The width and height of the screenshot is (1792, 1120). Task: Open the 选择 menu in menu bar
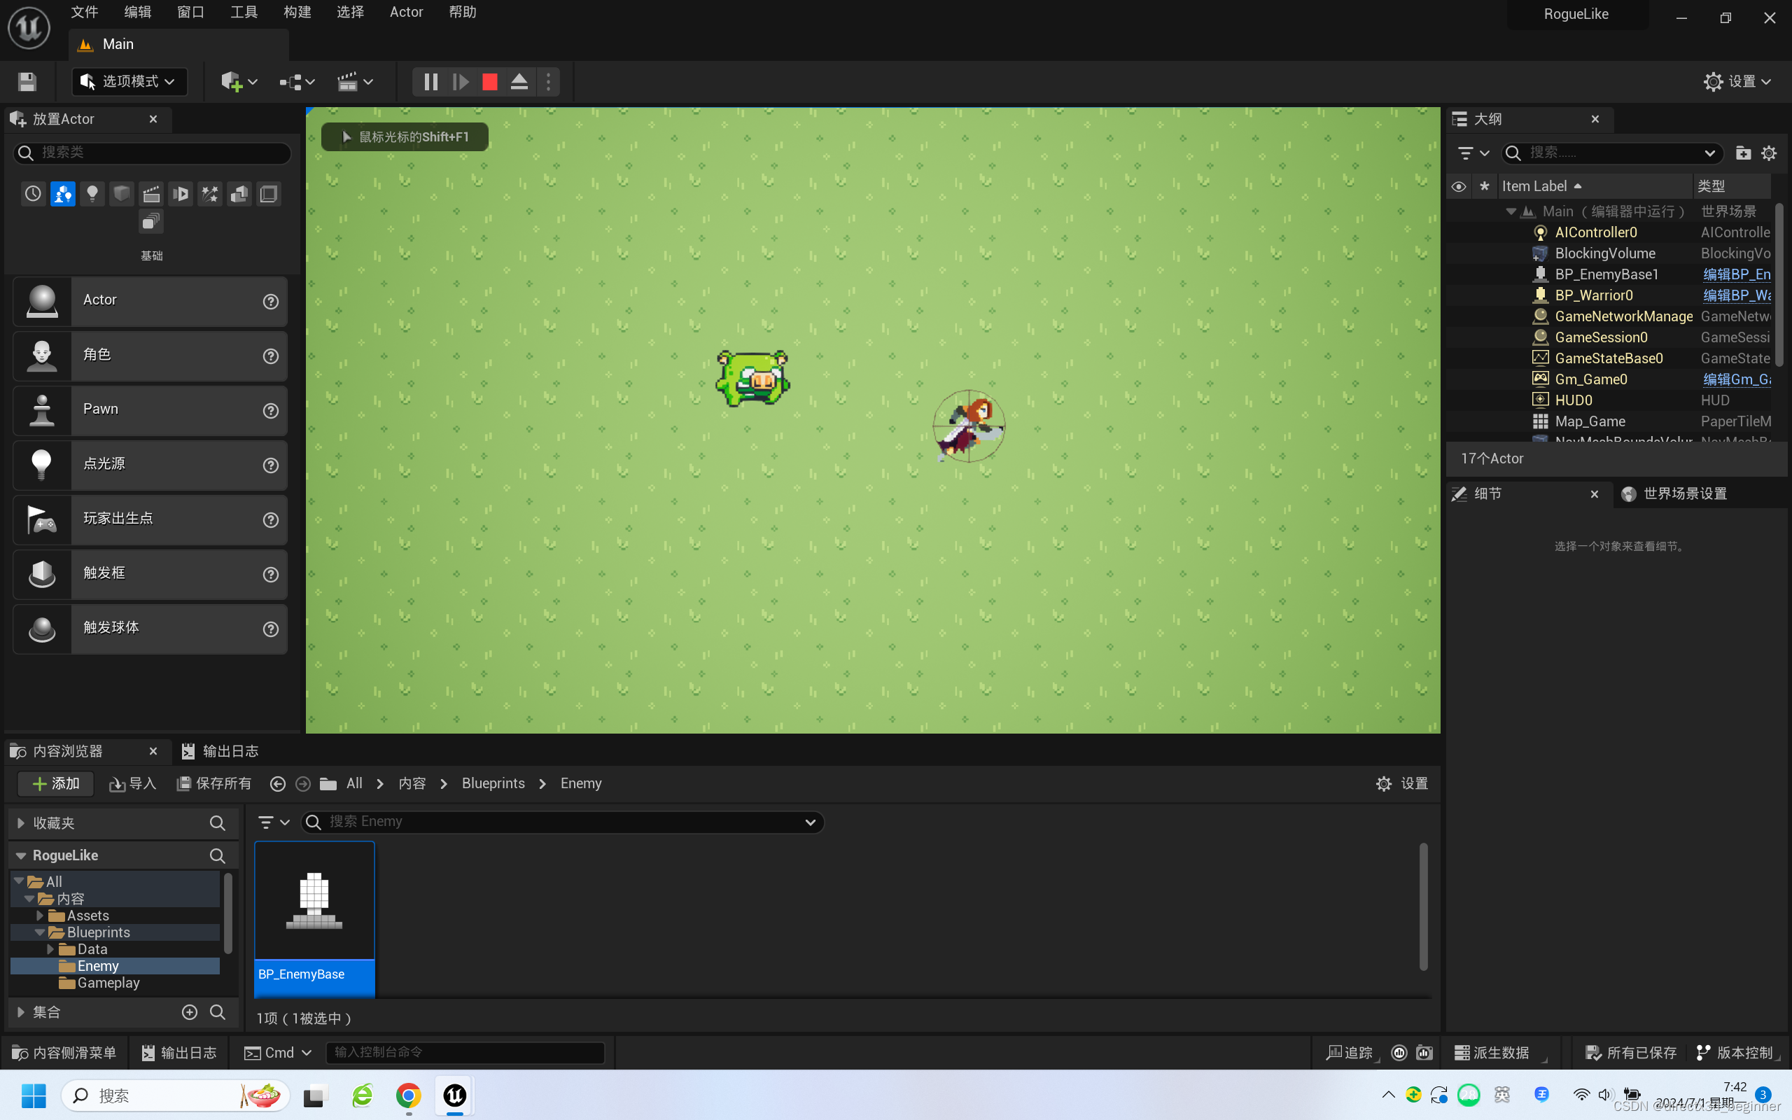click(349, 12)
